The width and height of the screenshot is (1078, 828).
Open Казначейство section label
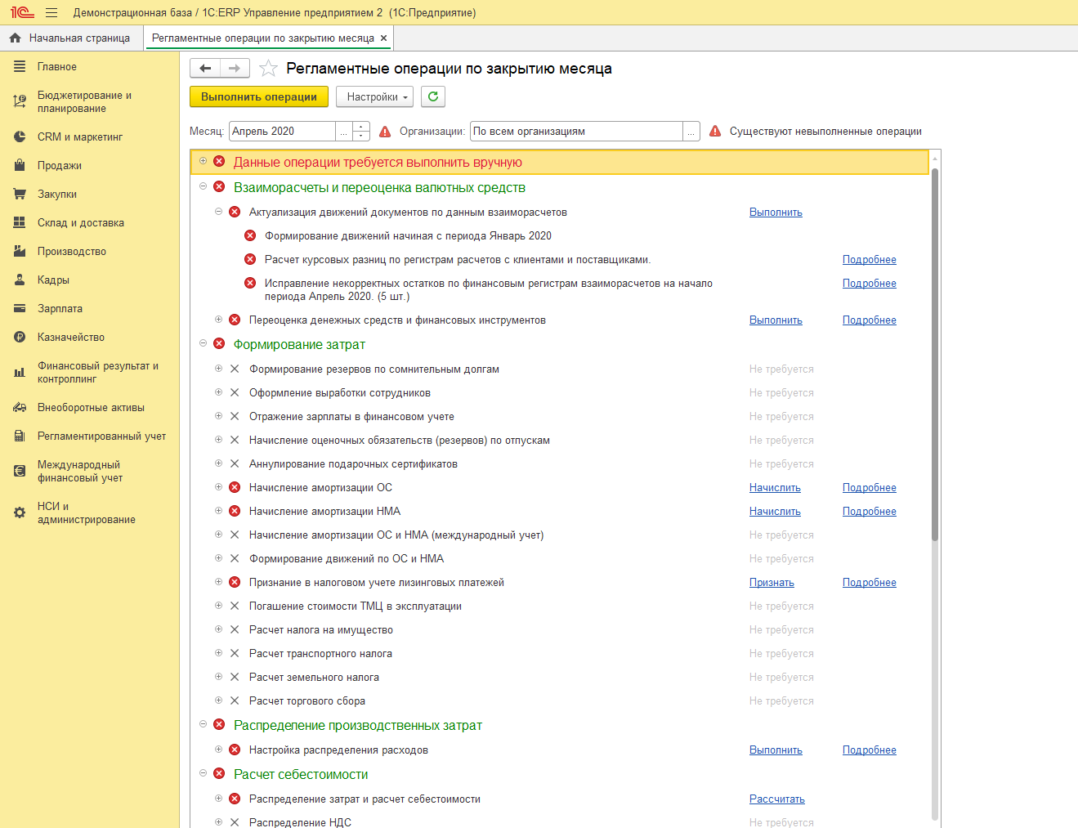point(71,337)
